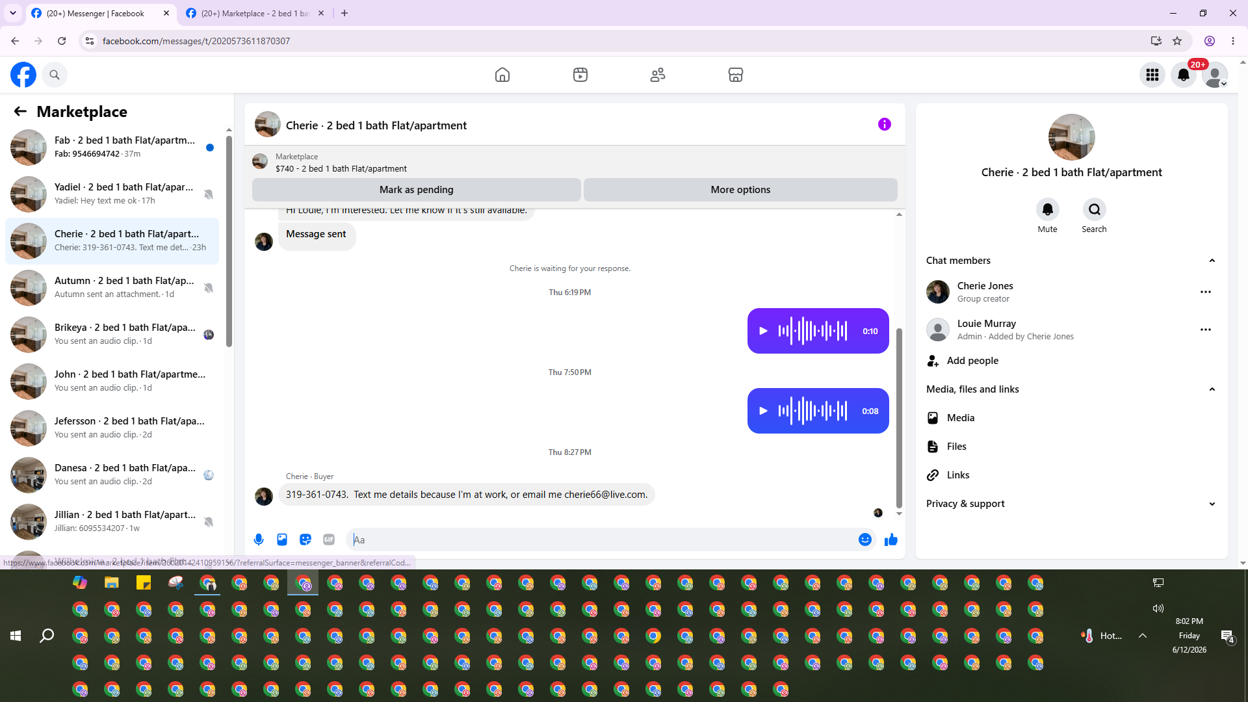Image resolution: width=1248 pixels, height=702 pixels.
Task: Go to the Home feed icon
Action: 502,75
